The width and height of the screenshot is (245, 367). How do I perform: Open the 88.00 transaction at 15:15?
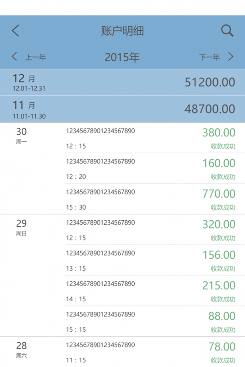click(155, 322)
